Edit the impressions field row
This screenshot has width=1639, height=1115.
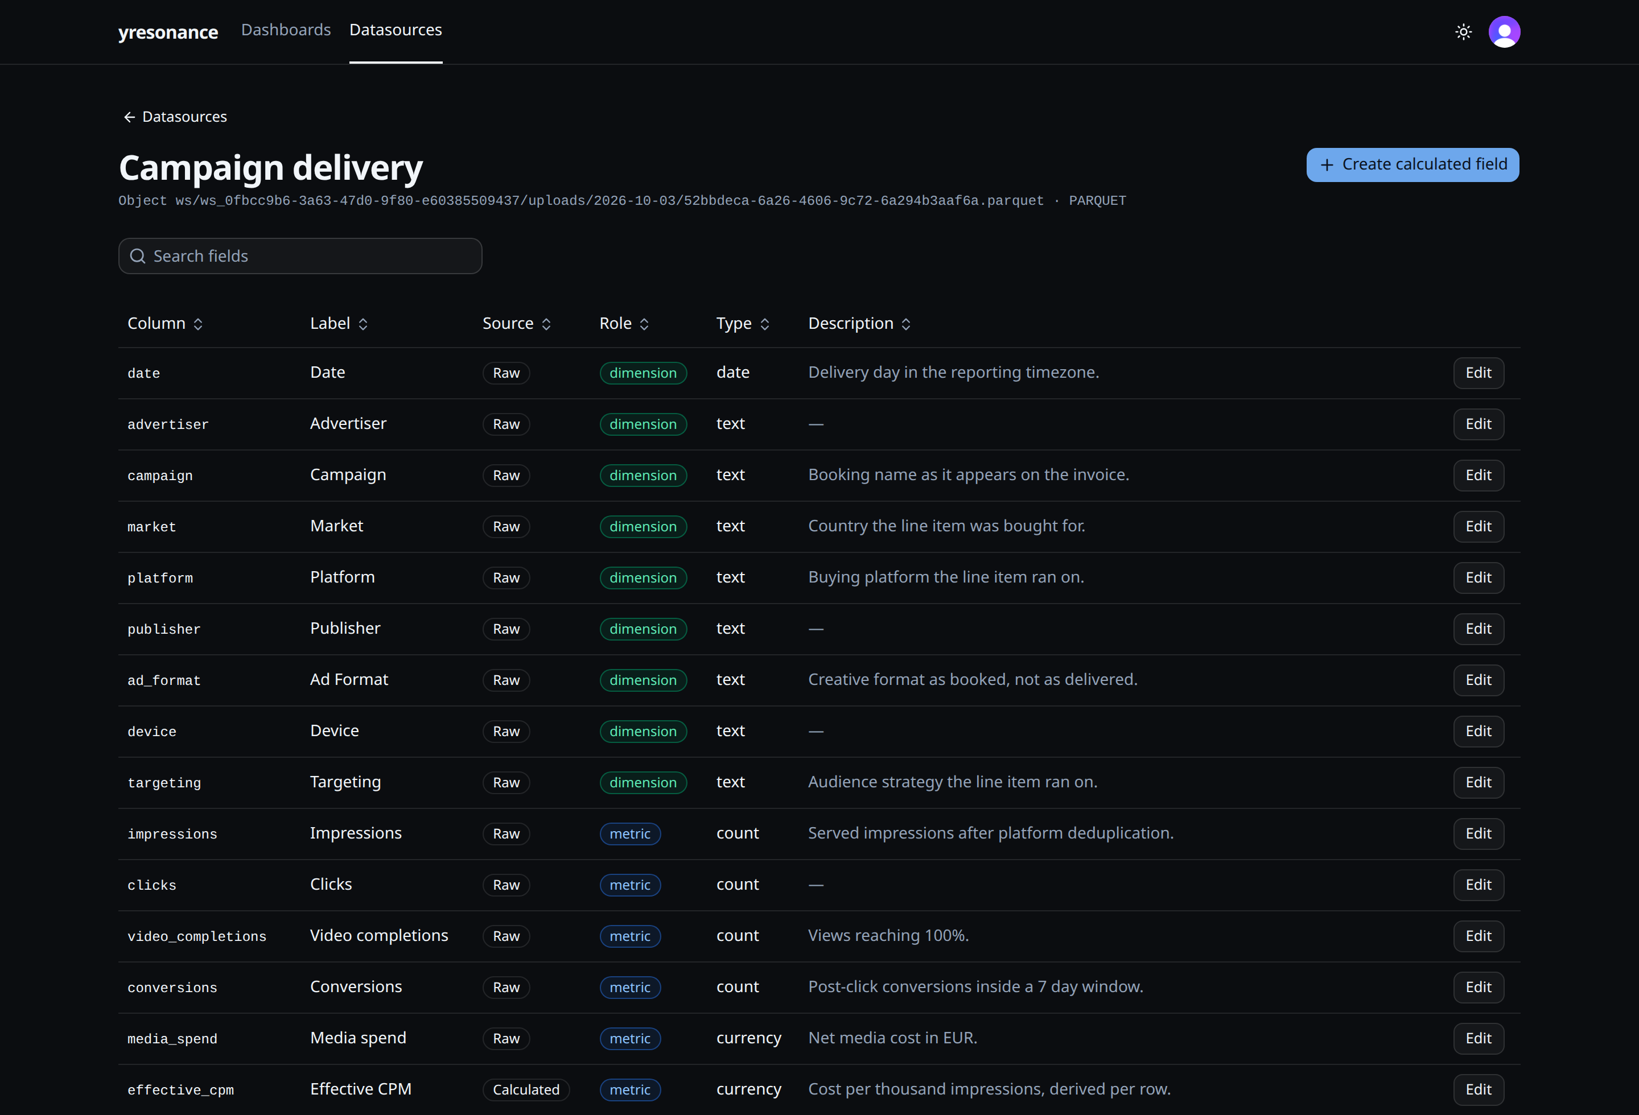[x=1478, y=834]
